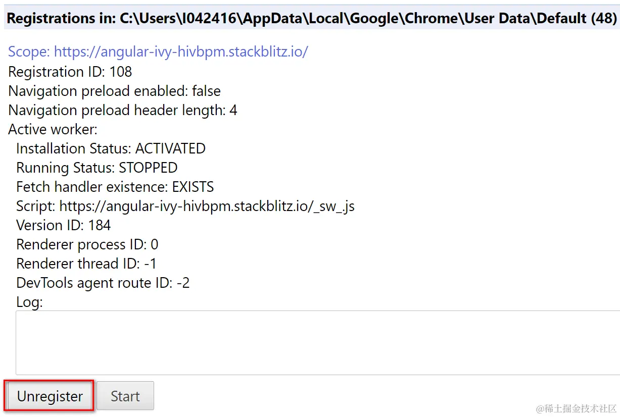
Task: Click DevTools agent route ID line
Action: point(103,283)
